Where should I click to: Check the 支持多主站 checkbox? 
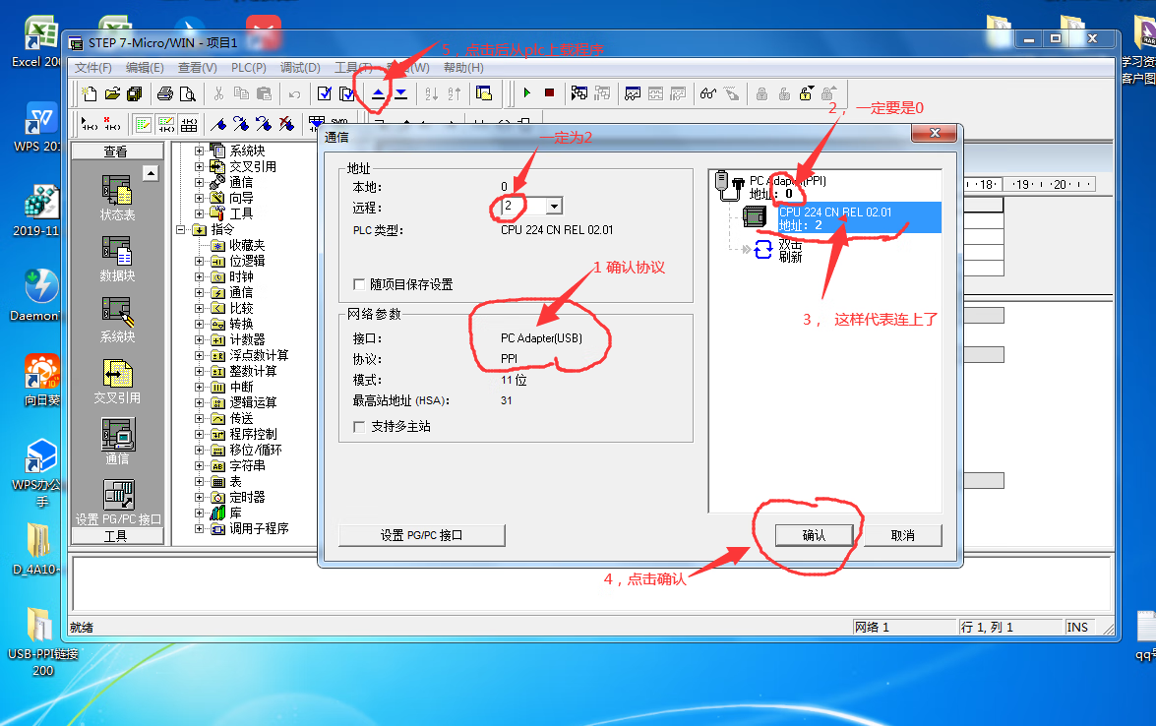click(x=359, y=427)
